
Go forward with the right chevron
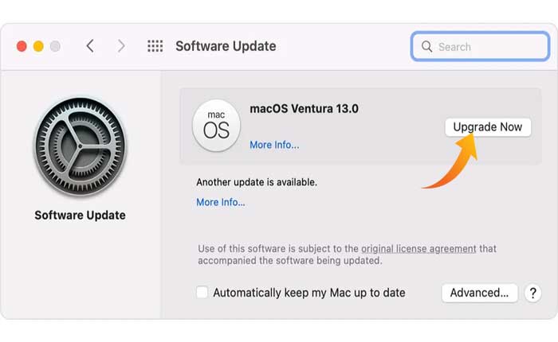[121, 46]
